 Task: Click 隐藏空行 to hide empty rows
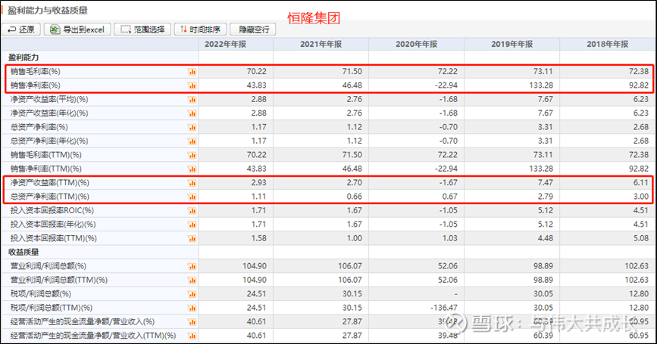253,29
